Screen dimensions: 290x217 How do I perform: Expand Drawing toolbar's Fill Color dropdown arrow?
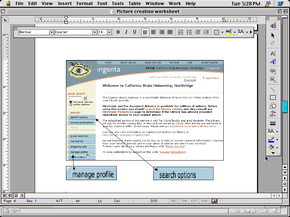pyautogui.click(x=277, y=148)
